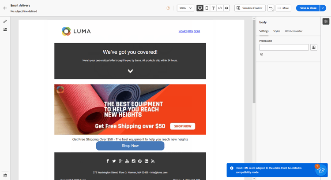Click the WOMEN link in email header
This screenshot has height=180, width=331.
point(183,31)
